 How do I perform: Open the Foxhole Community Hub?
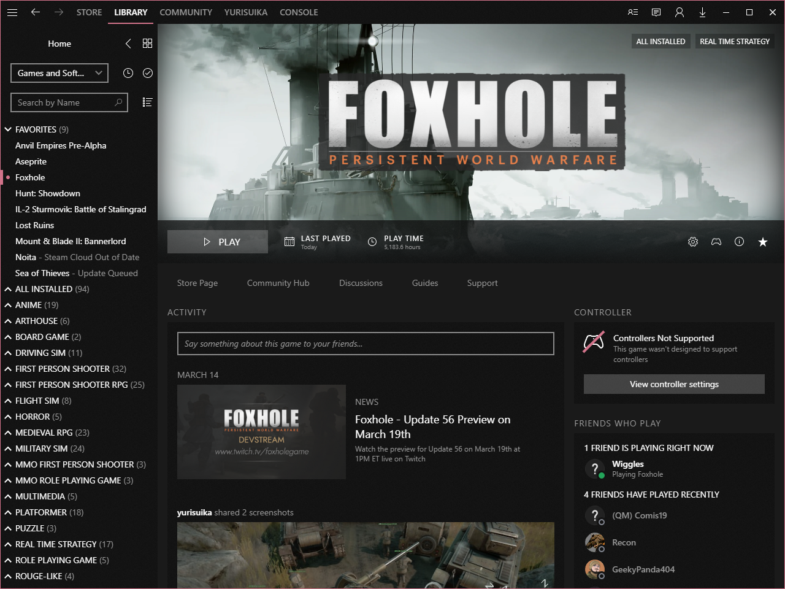(278, 283)
